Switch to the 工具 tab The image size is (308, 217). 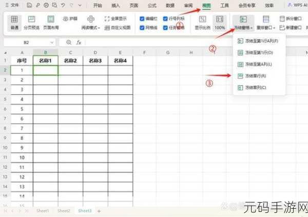point(224,6)
